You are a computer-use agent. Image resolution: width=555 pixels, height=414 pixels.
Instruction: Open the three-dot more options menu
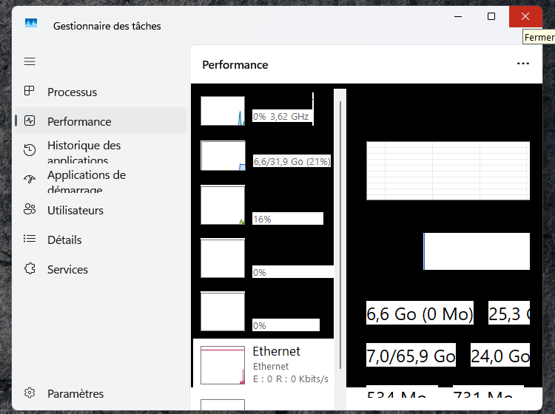point(522,64)
